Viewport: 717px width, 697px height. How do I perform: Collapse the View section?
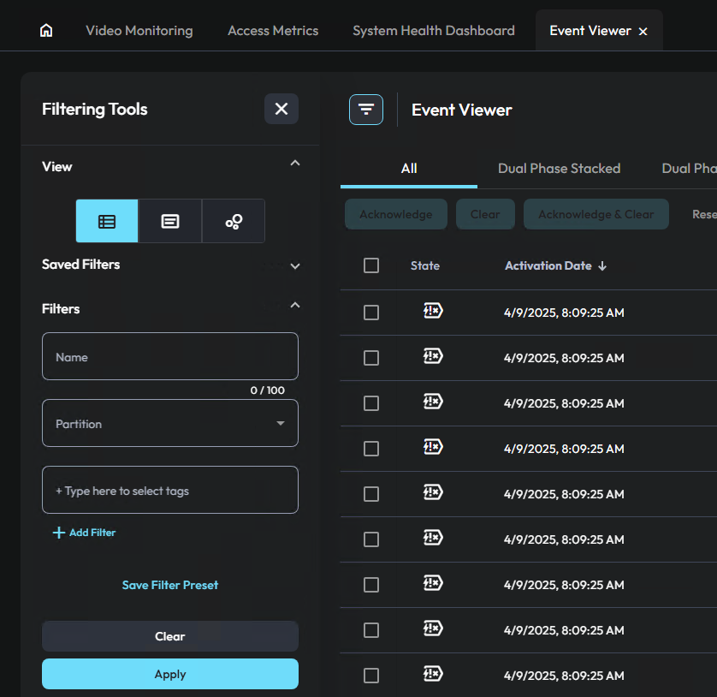coord(295,163)
